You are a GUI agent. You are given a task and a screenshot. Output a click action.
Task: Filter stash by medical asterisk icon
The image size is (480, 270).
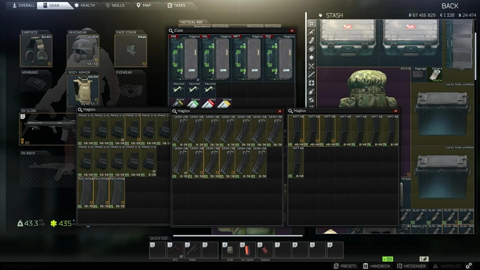tap(311, 57)
